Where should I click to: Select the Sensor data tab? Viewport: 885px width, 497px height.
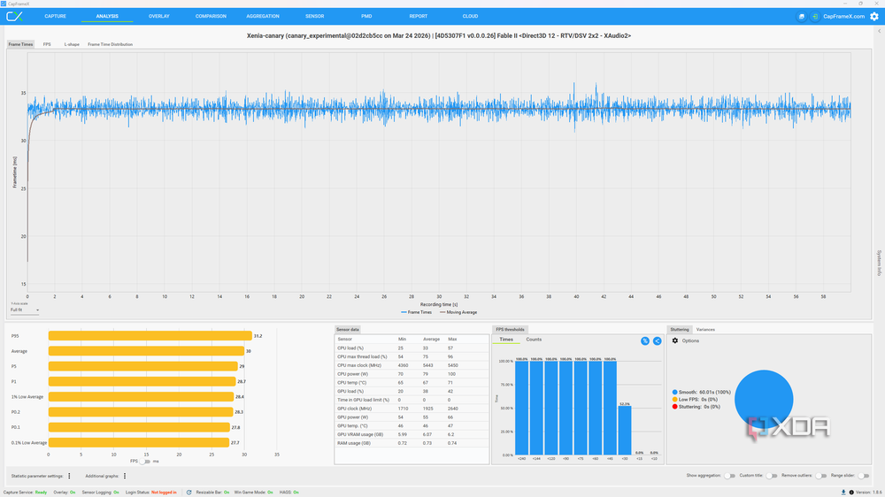[x=348, y=330]
